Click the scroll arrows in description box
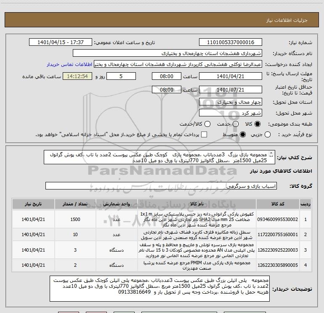 coord(271,155)
